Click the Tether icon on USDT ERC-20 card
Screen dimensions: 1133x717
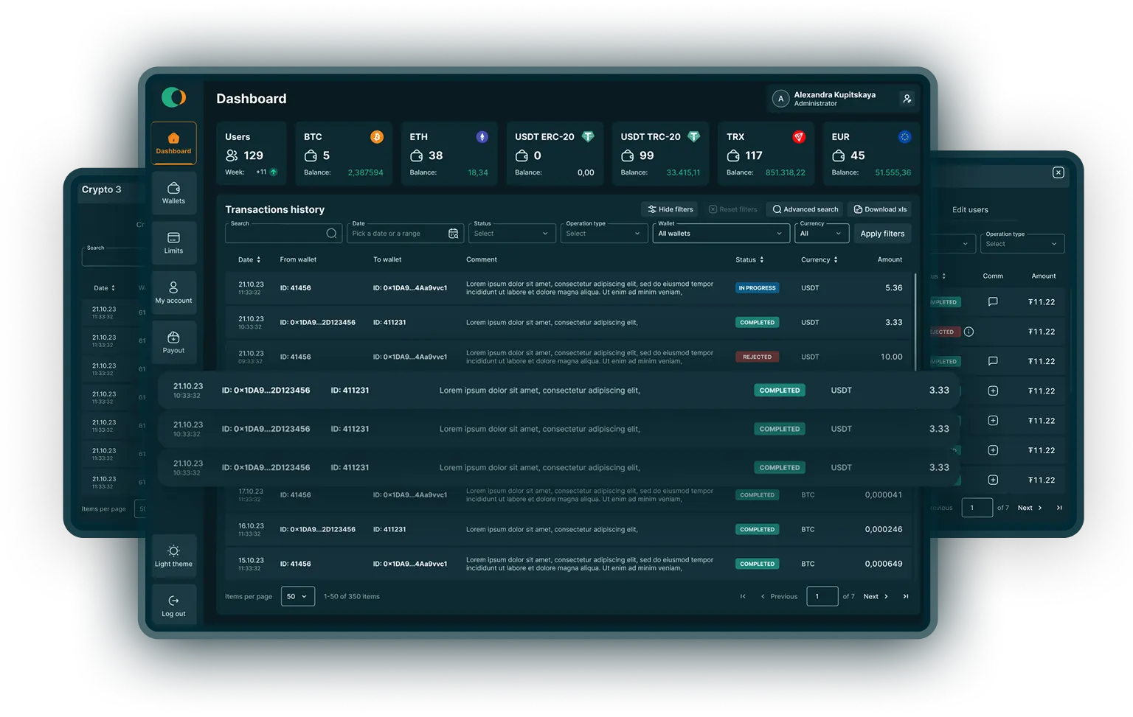588,137
